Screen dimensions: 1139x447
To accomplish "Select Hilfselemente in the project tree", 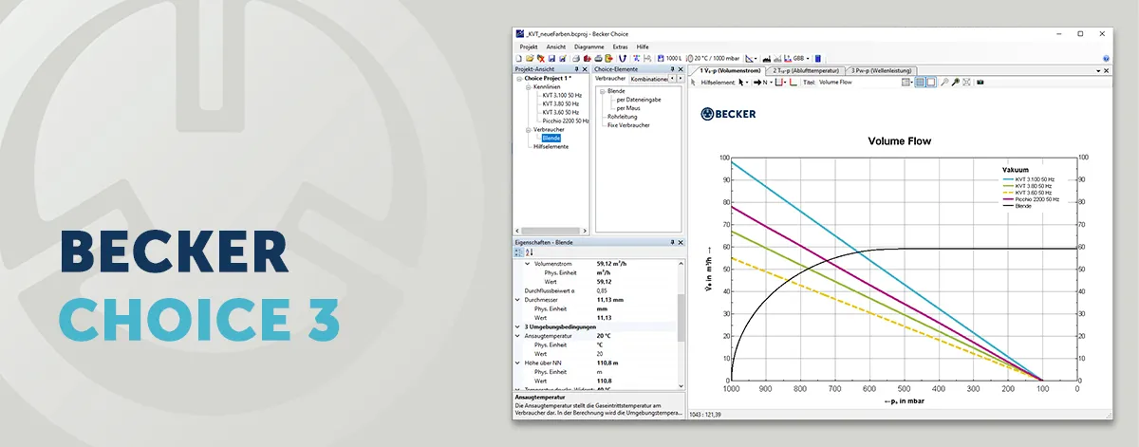I will [551, 147].
